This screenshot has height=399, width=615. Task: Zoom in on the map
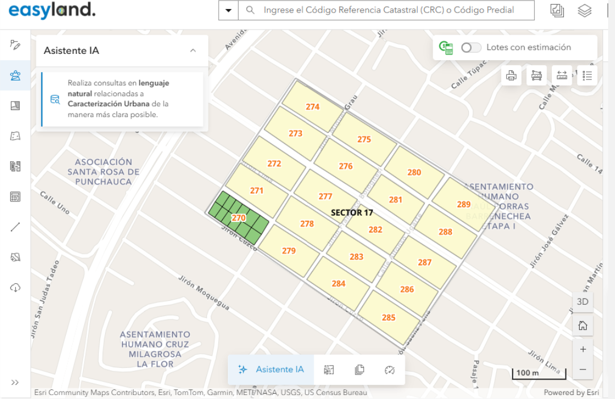(x=583, y=350)
